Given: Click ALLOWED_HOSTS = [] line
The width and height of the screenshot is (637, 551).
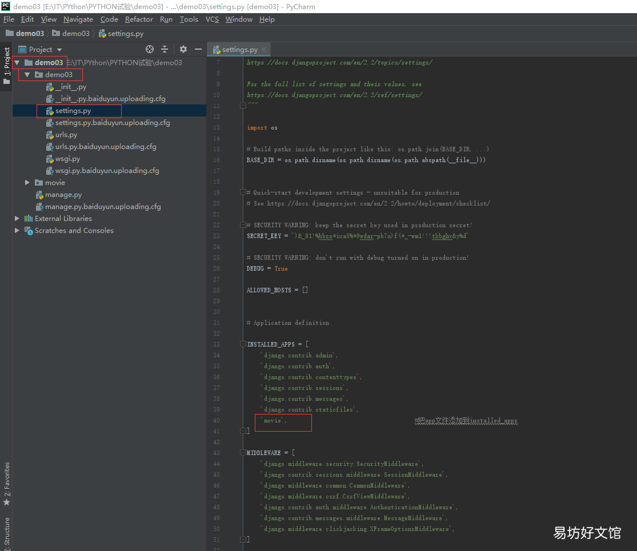Looking at the screenshot, I should tap(277, 290).
